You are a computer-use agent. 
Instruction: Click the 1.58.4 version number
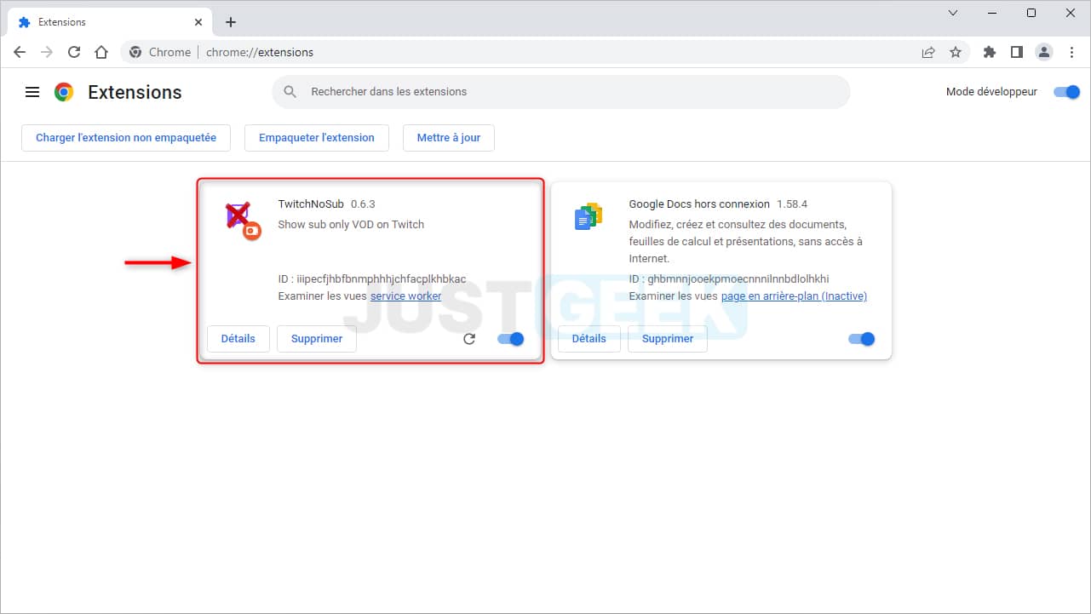(x=792, y=204)
